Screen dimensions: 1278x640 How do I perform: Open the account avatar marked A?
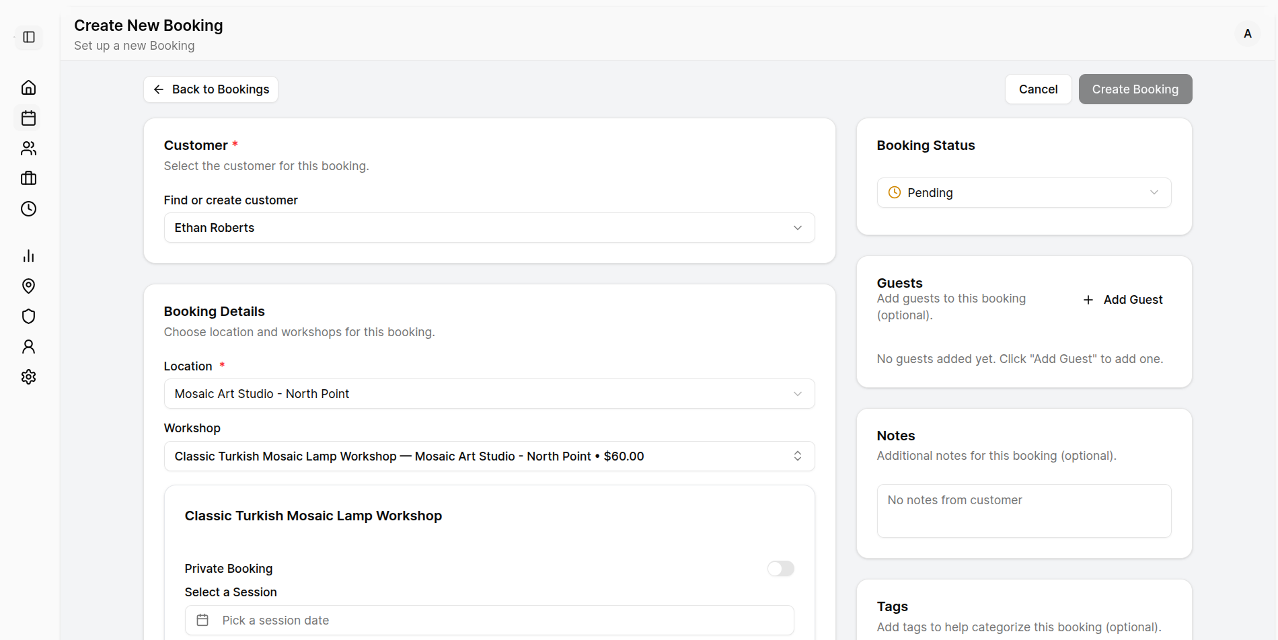pyautogui.click(x=1247, y=34)
